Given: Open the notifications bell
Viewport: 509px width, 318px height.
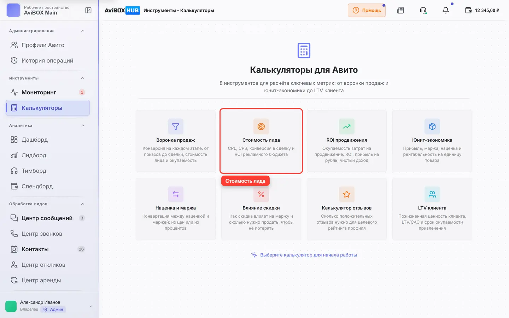Looking at the screenshot, I should coord(446,10).
